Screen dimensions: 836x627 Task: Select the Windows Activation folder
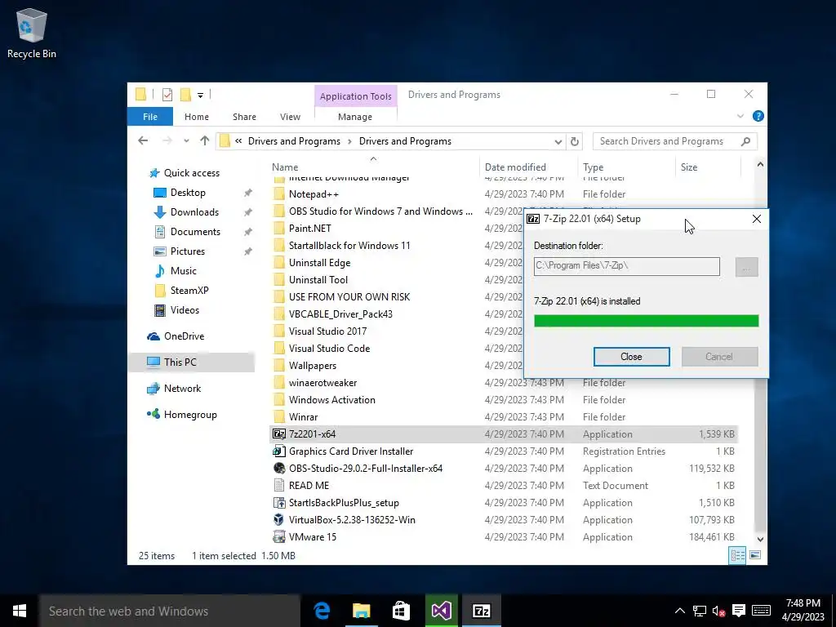[331, 400]
